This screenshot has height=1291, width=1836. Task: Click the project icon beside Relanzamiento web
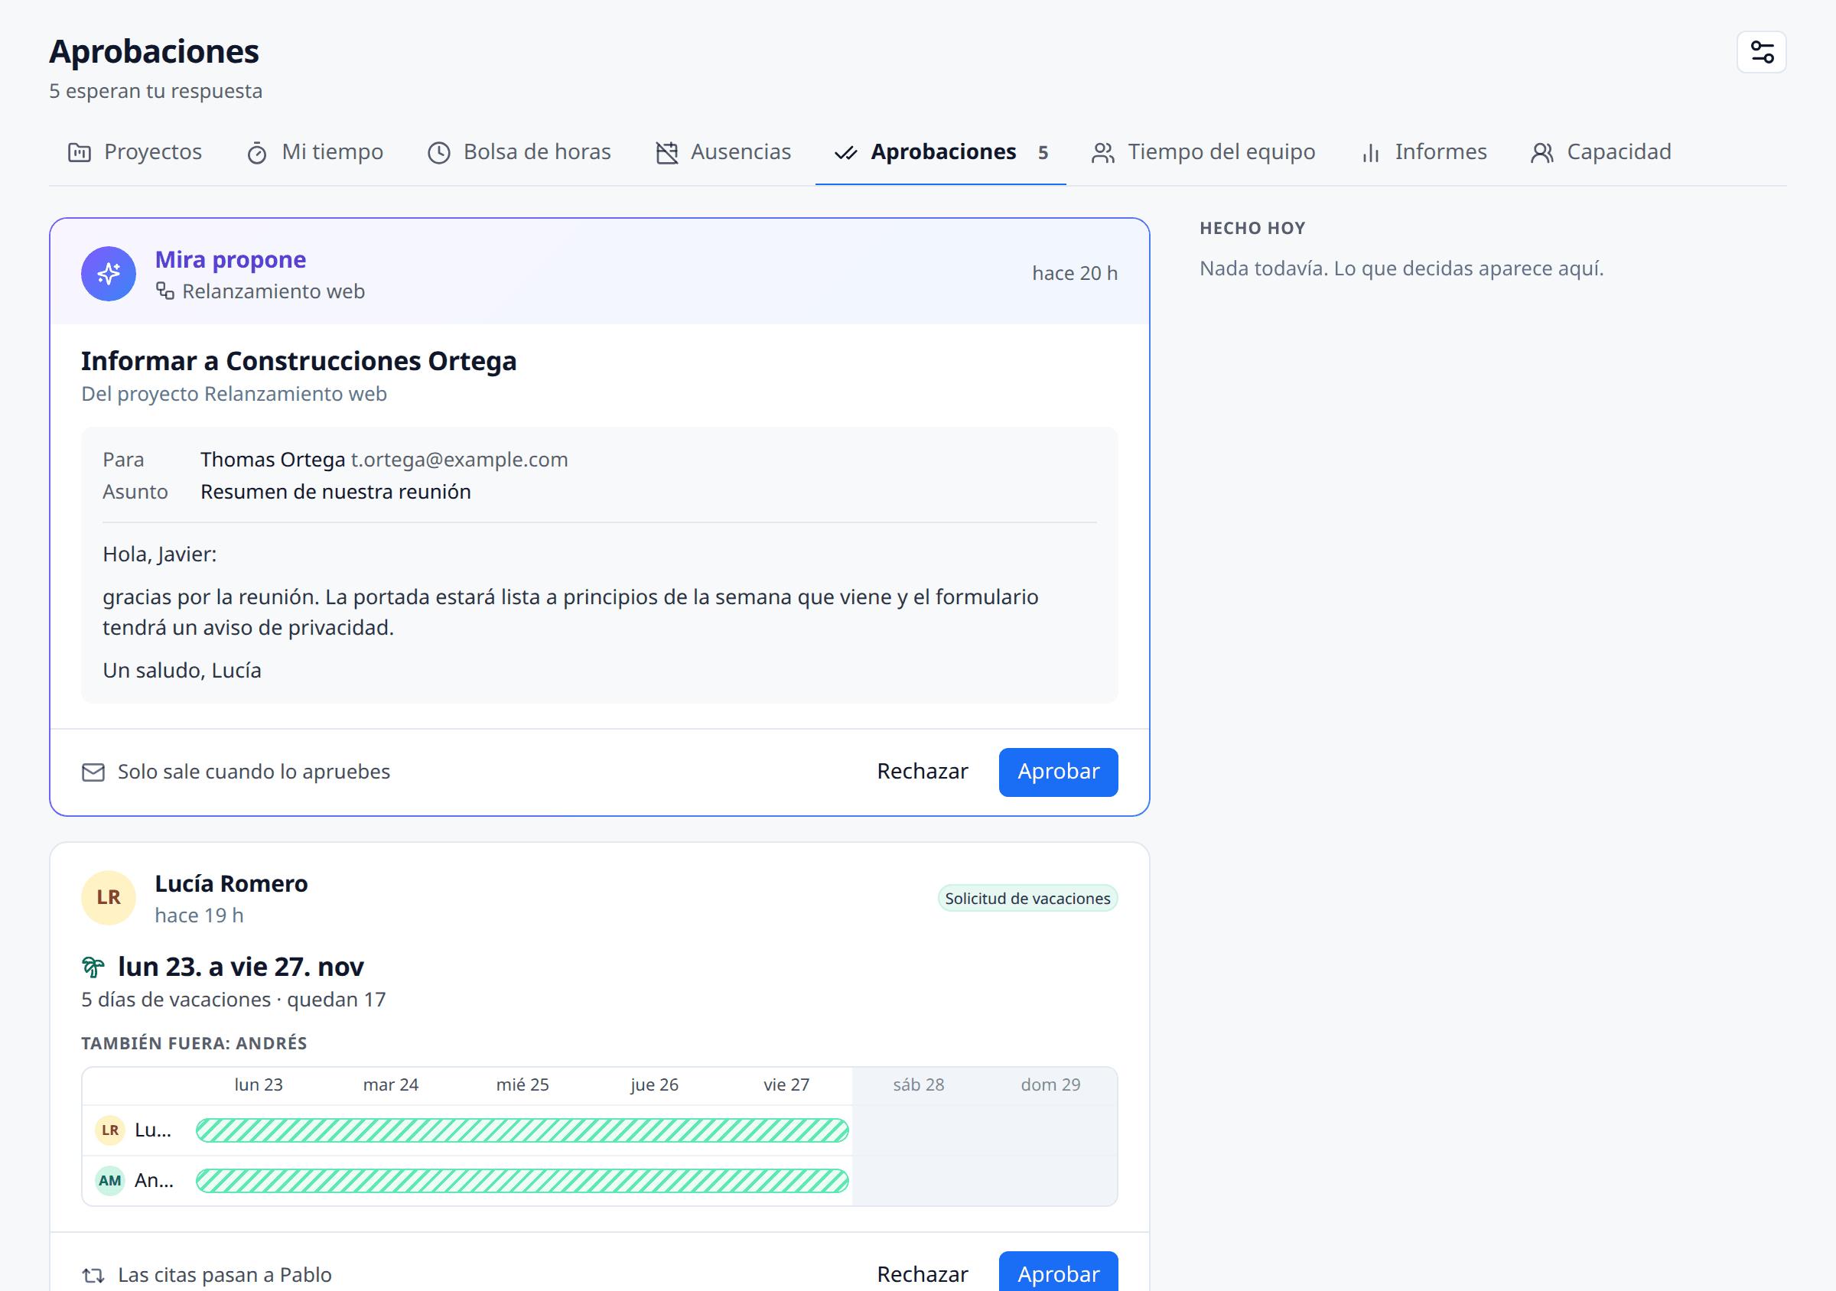[164, 291]
